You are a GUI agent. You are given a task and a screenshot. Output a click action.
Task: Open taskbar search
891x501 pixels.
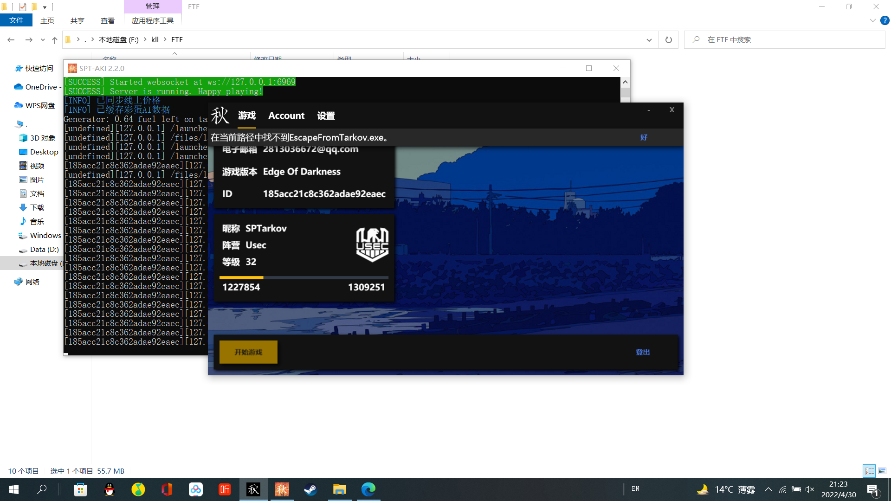tap(42, 489)
